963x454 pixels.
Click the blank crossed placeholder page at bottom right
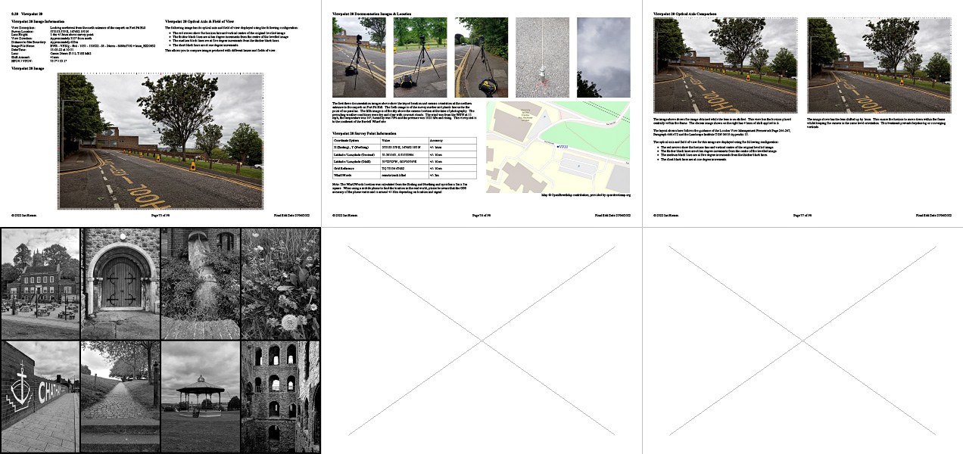[x=802, y=340]
